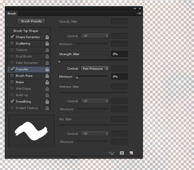
Task: Click the Wetness Jitter slider track
Action: click(93, 93)
